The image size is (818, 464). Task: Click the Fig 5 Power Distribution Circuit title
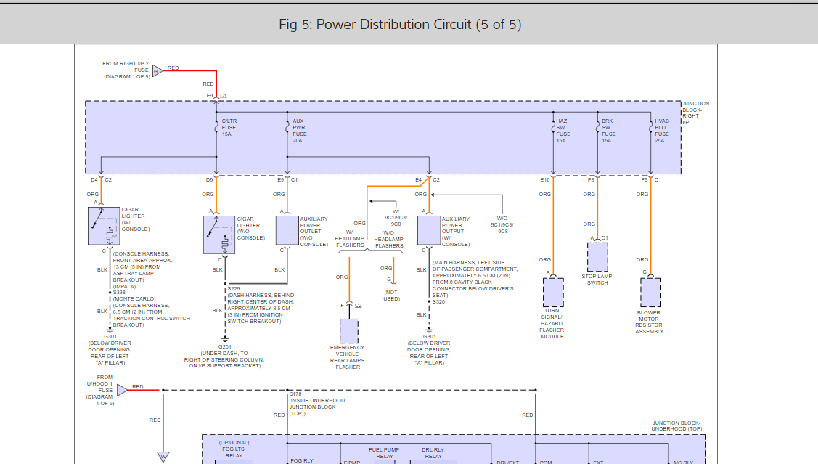400,25
